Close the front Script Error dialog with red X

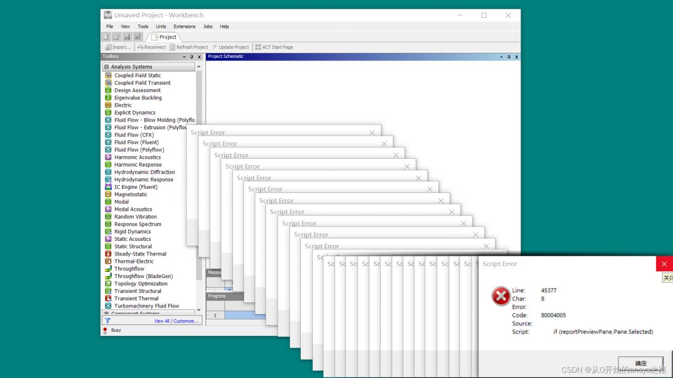tap(664, 264)
